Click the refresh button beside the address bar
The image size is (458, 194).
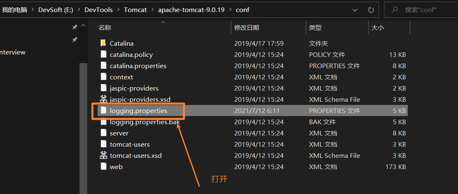click(x=371, y=10)
